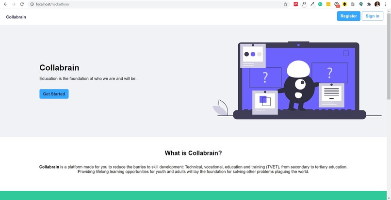Click the Collabrain brand in the navbar
The image size is (391, 200).
(x=16, y=17)
